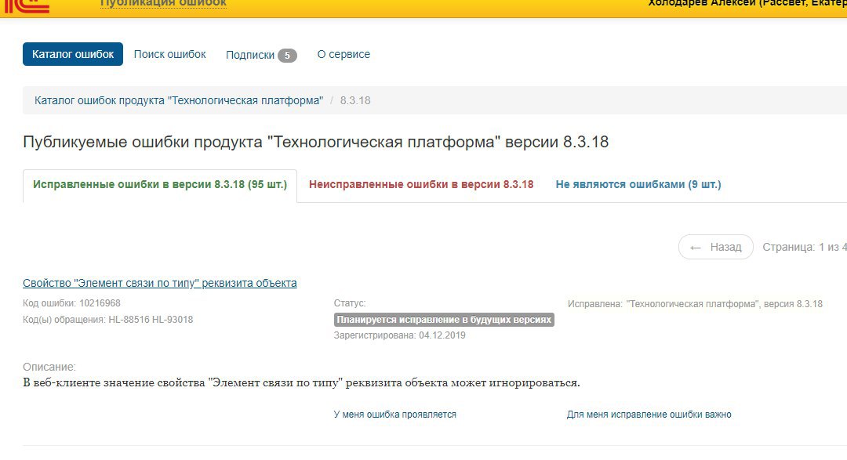Open the Каталог ошибок section
Screen dimensions: 847x460
(x=73, y=54)
